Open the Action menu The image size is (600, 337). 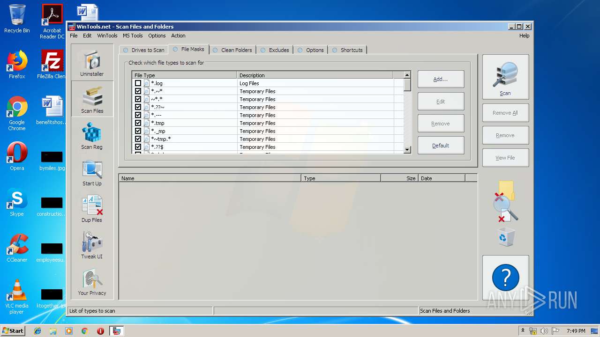(x=178, y=36)
